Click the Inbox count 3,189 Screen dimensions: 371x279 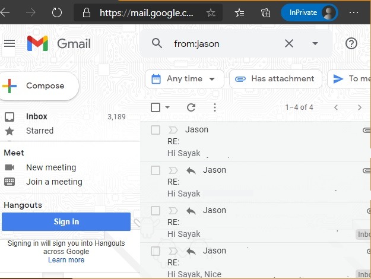coord(117,117)
